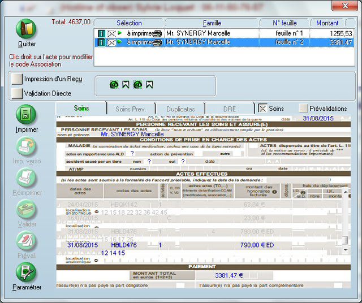Select the DRE tab
The width and height of the screenshot is (362, 303).
coord(230,109)
